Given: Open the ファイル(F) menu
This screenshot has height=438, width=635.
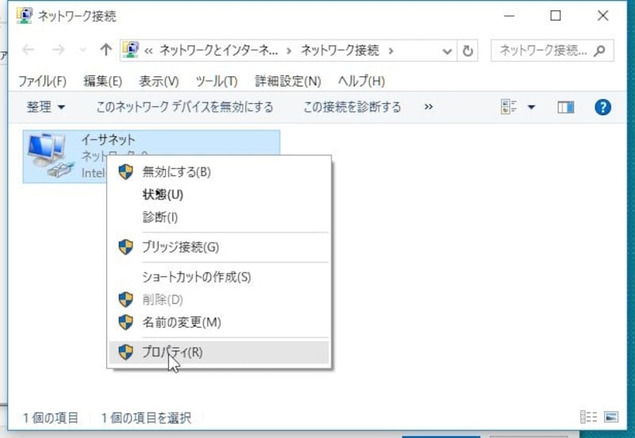Looking at the screenshot, I should [x=42, y=81].
